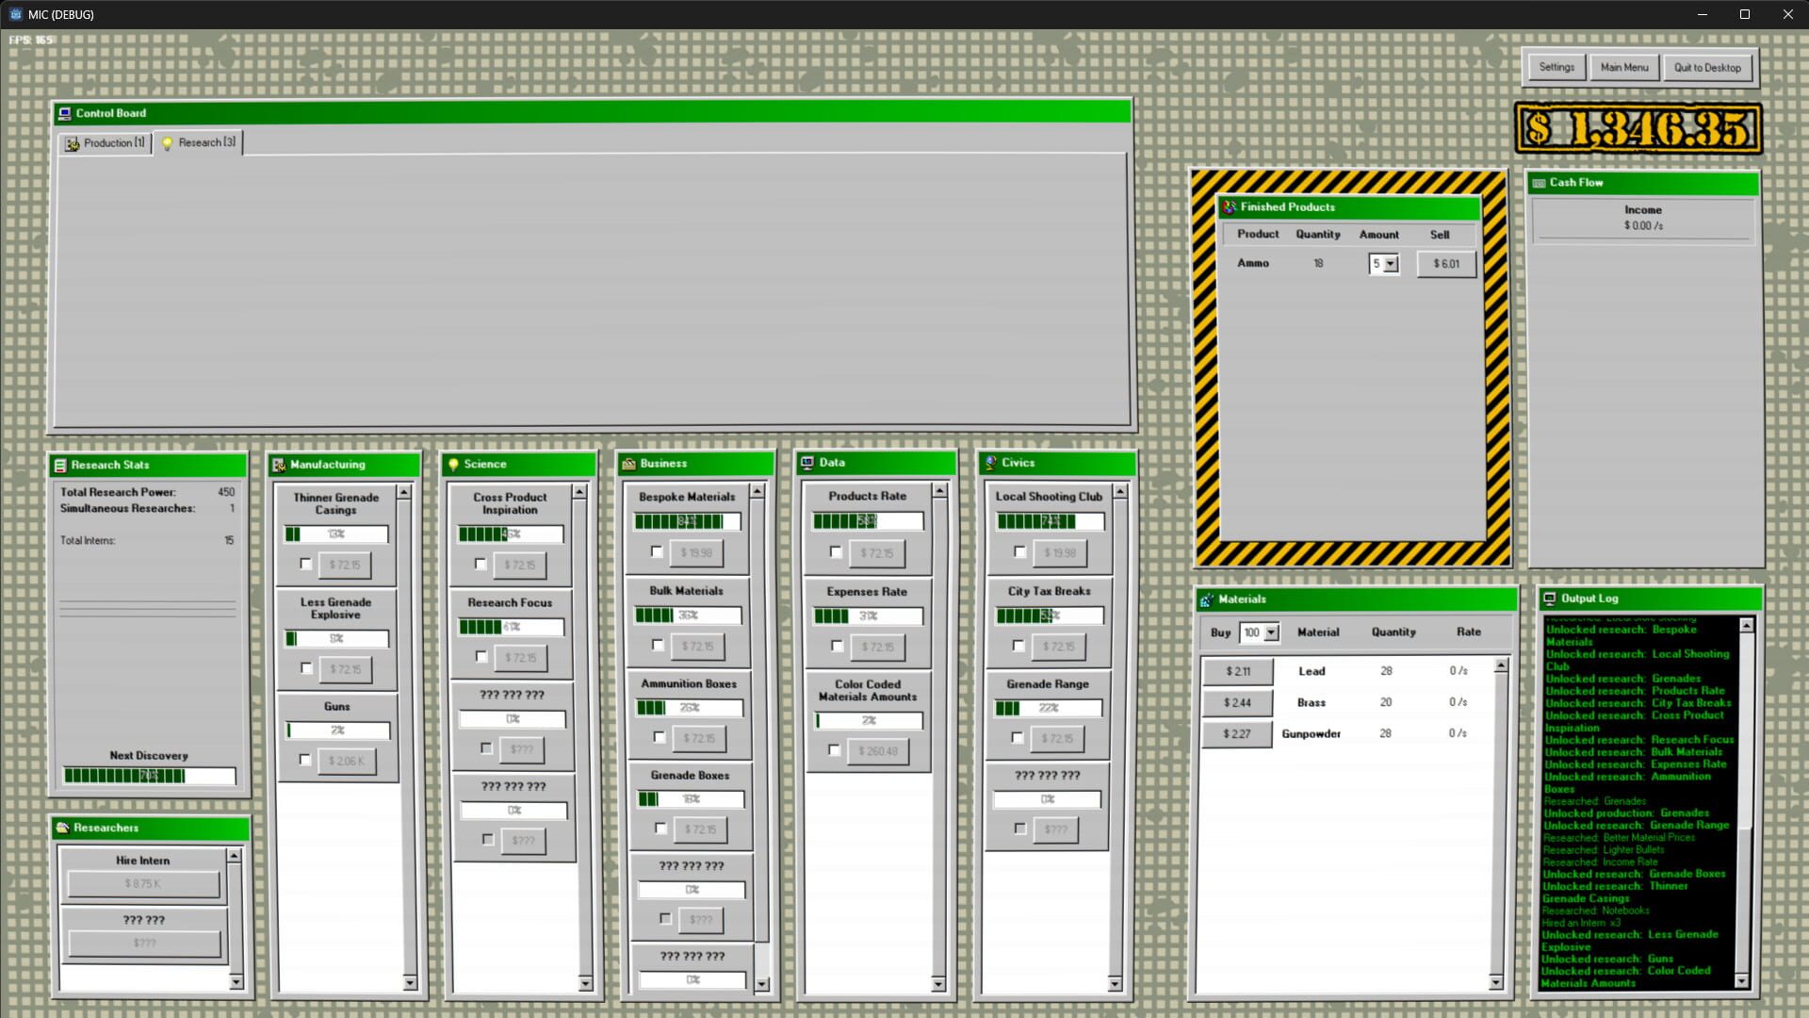Switch to the Research tab
The width and height of the screenshot is (1809, 1018).
pos(199,142)
